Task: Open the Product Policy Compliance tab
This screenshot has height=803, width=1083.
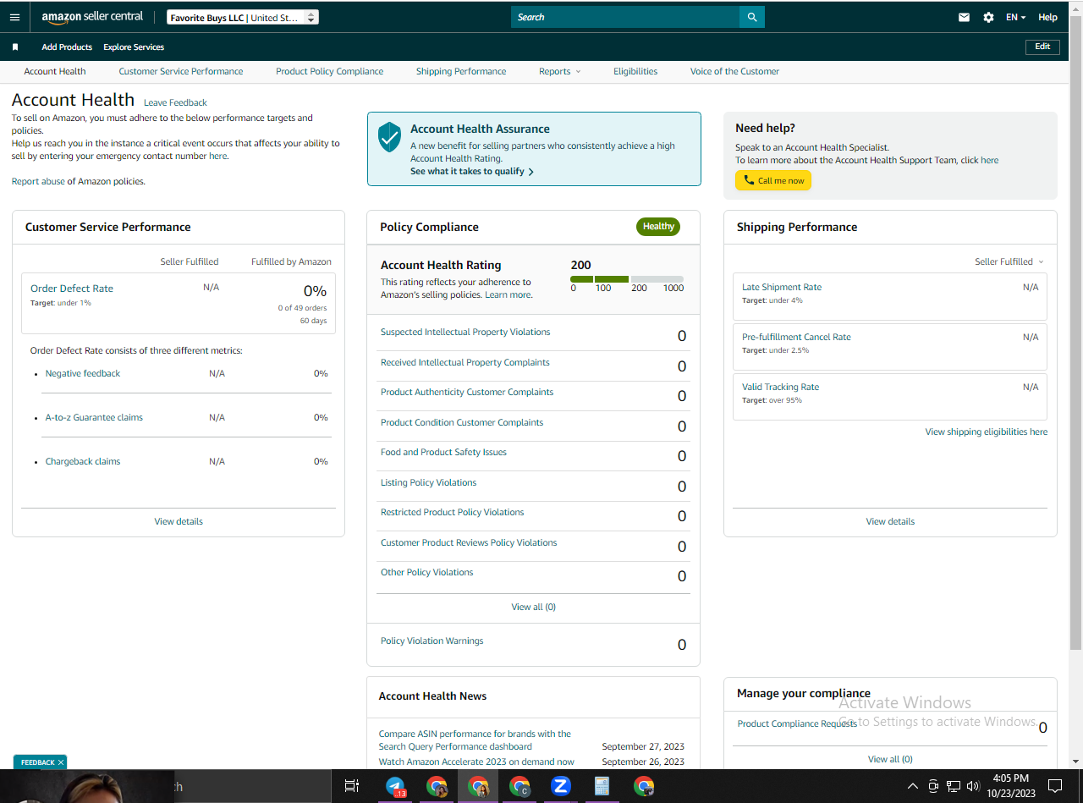Action: point(329,71)
